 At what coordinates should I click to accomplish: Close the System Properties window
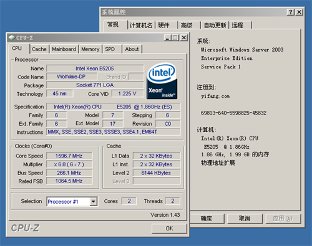[x=299, y=12]
